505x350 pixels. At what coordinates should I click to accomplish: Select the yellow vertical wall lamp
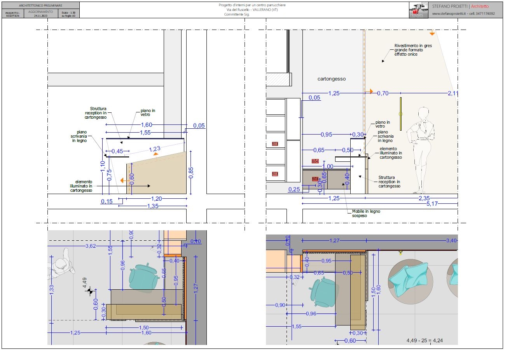(401, 114)
